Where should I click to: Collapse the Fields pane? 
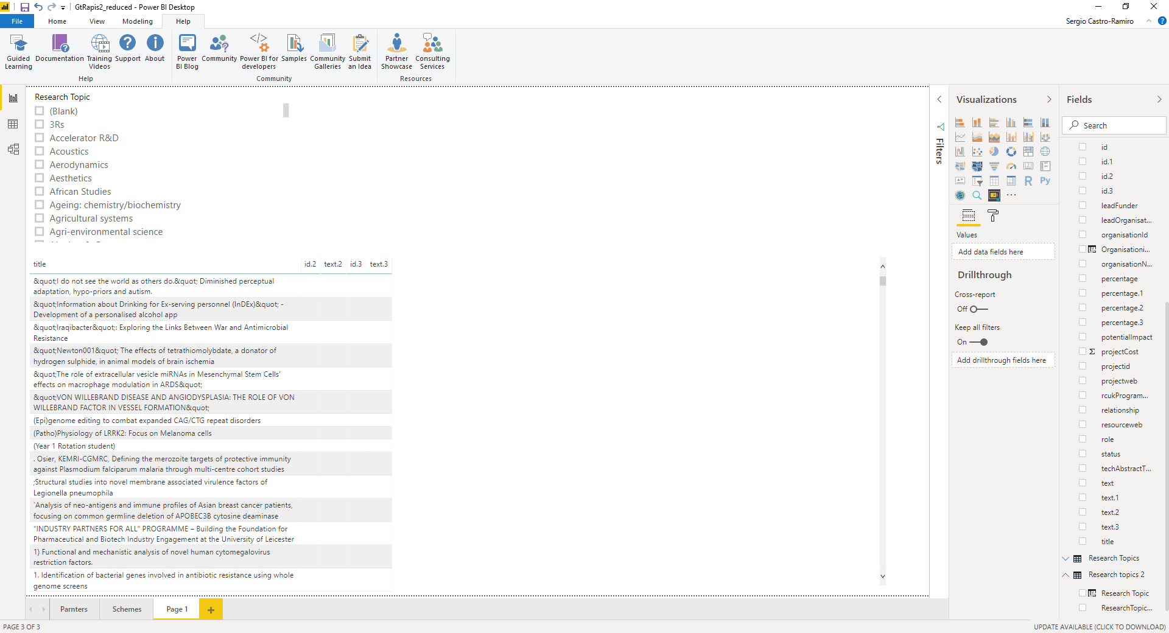(1159, 100)
